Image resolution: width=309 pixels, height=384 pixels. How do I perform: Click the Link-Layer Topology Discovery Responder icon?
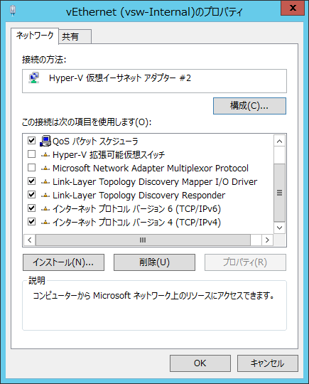click(x=45, y=195)
